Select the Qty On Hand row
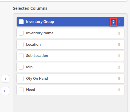Screen dimensions: 130x112 (70, 79)
